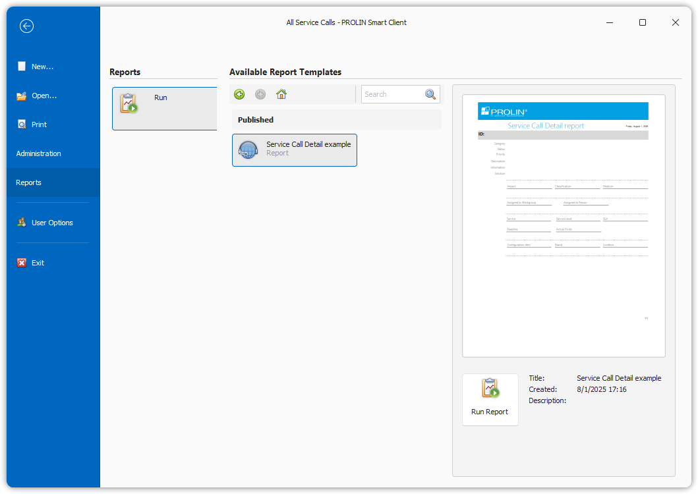Switch to the Reports section
This screenshot has height=494, width=698.
pyautogui.click(x=28, y=182)
